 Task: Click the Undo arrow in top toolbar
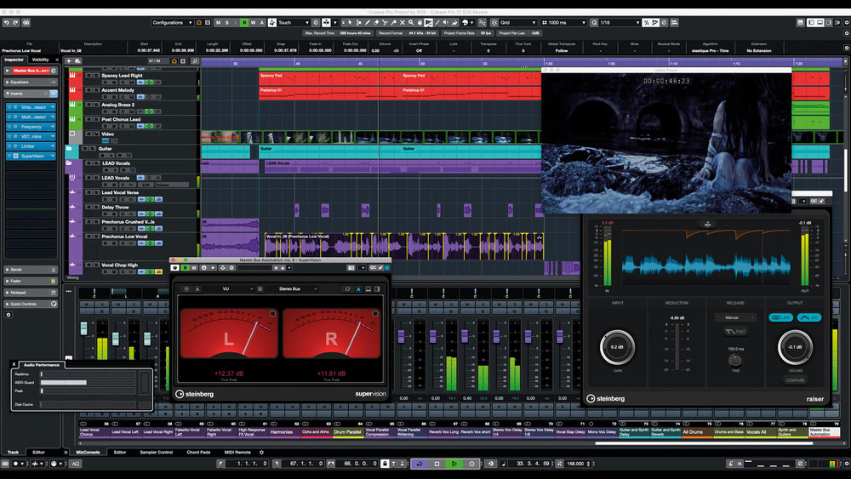coord(7,22)
